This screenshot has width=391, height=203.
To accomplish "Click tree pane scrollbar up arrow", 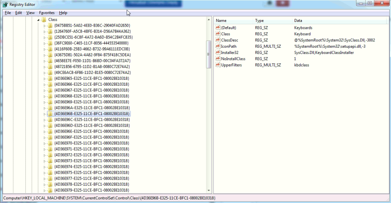I will [209, 20].
